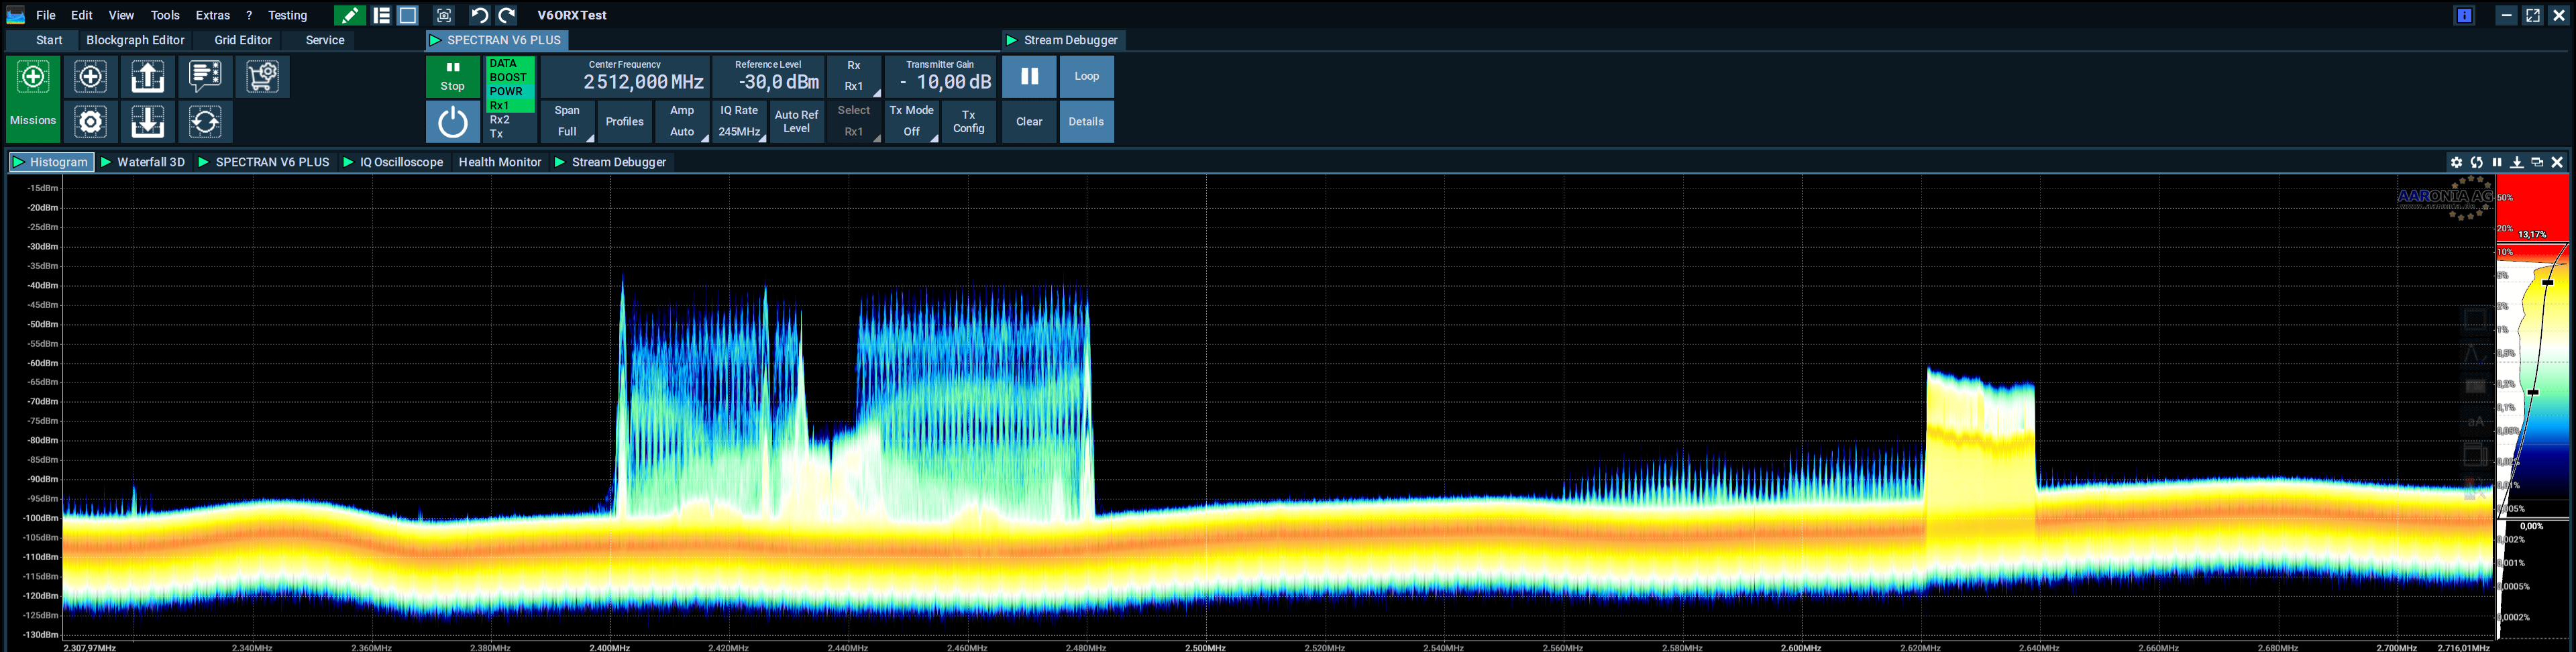Click the upper color scale handle
Screen dimensions: 2576x652
pos(2548,283)
